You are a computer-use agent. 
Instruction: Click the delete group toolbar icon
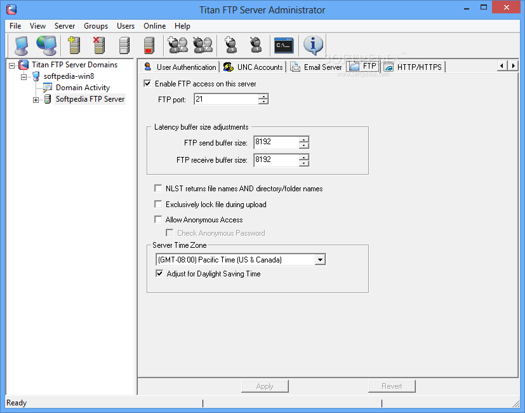click(x=203, y=45)
